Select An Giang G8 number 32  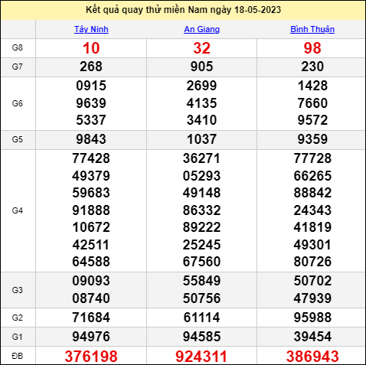point(202,48)
